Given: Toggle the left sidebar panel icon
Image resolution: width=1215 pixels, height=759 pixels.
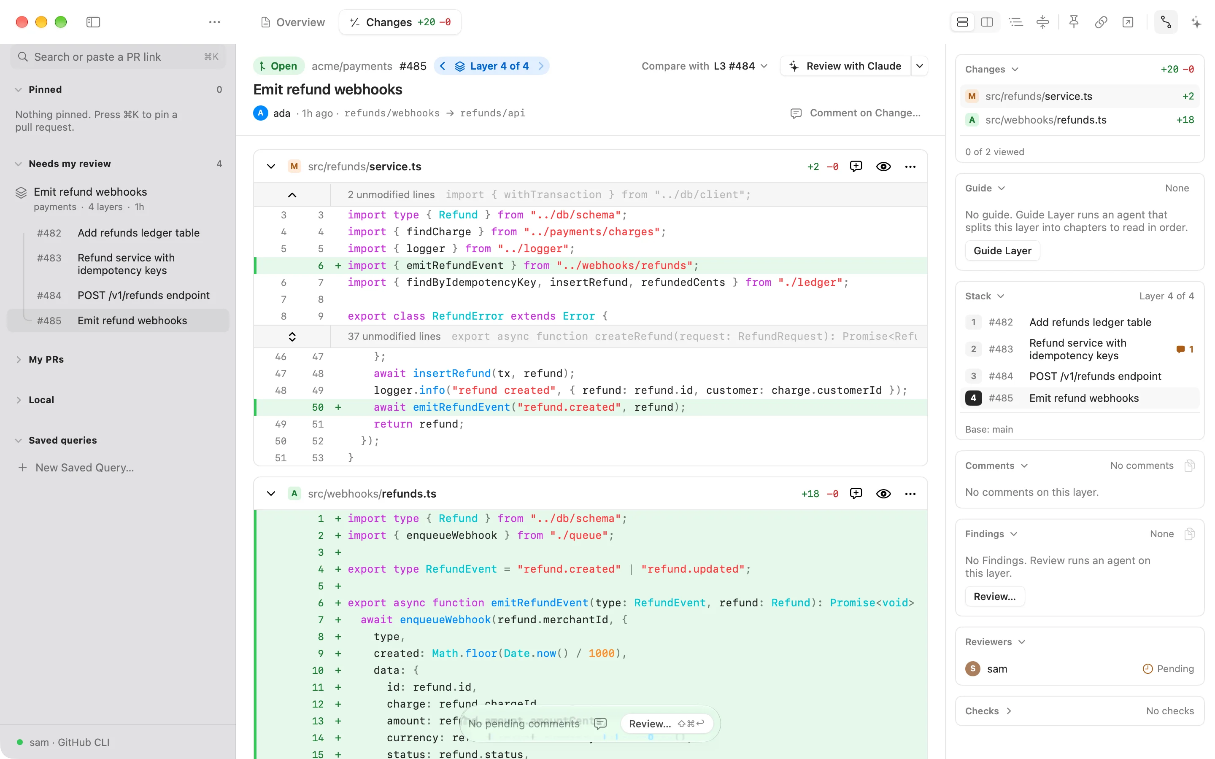Looking at the screenshot, I should [93, 22].
